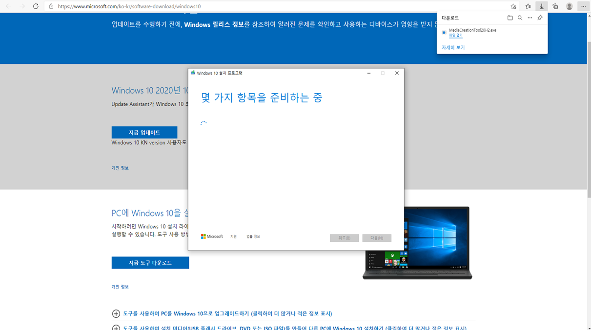The width and height of the screenshot is (591, 330).
Task: Click the scrollbar up arrow
Action: point(589,16)
